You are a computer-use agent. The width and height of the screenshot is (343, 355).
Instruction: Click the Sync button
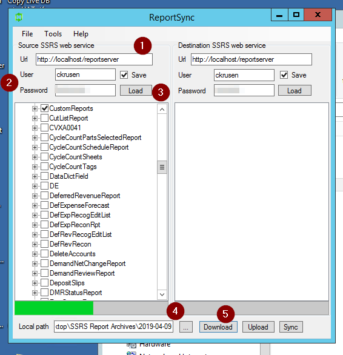coord(291,327)
